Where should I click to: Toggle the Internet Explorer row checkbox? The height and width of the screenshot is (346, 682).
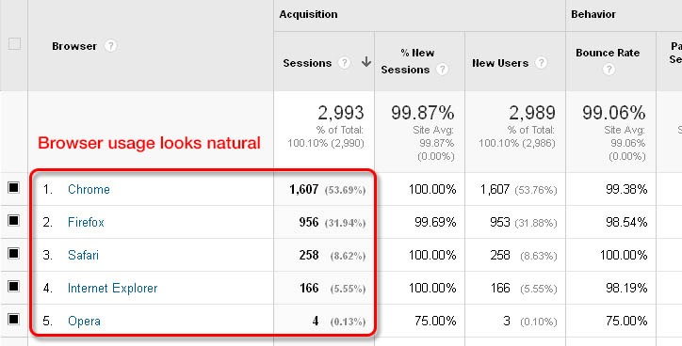coord(14,286)
